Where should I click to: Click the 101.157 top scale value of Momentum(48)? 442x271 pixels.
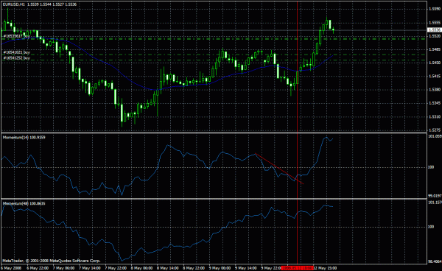[x=435, y=203]
